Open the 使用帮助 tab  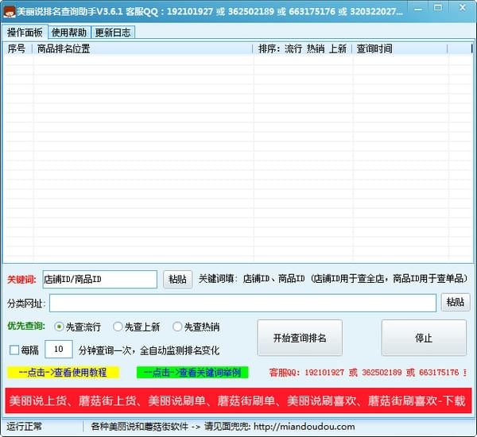tap(70, 33)
